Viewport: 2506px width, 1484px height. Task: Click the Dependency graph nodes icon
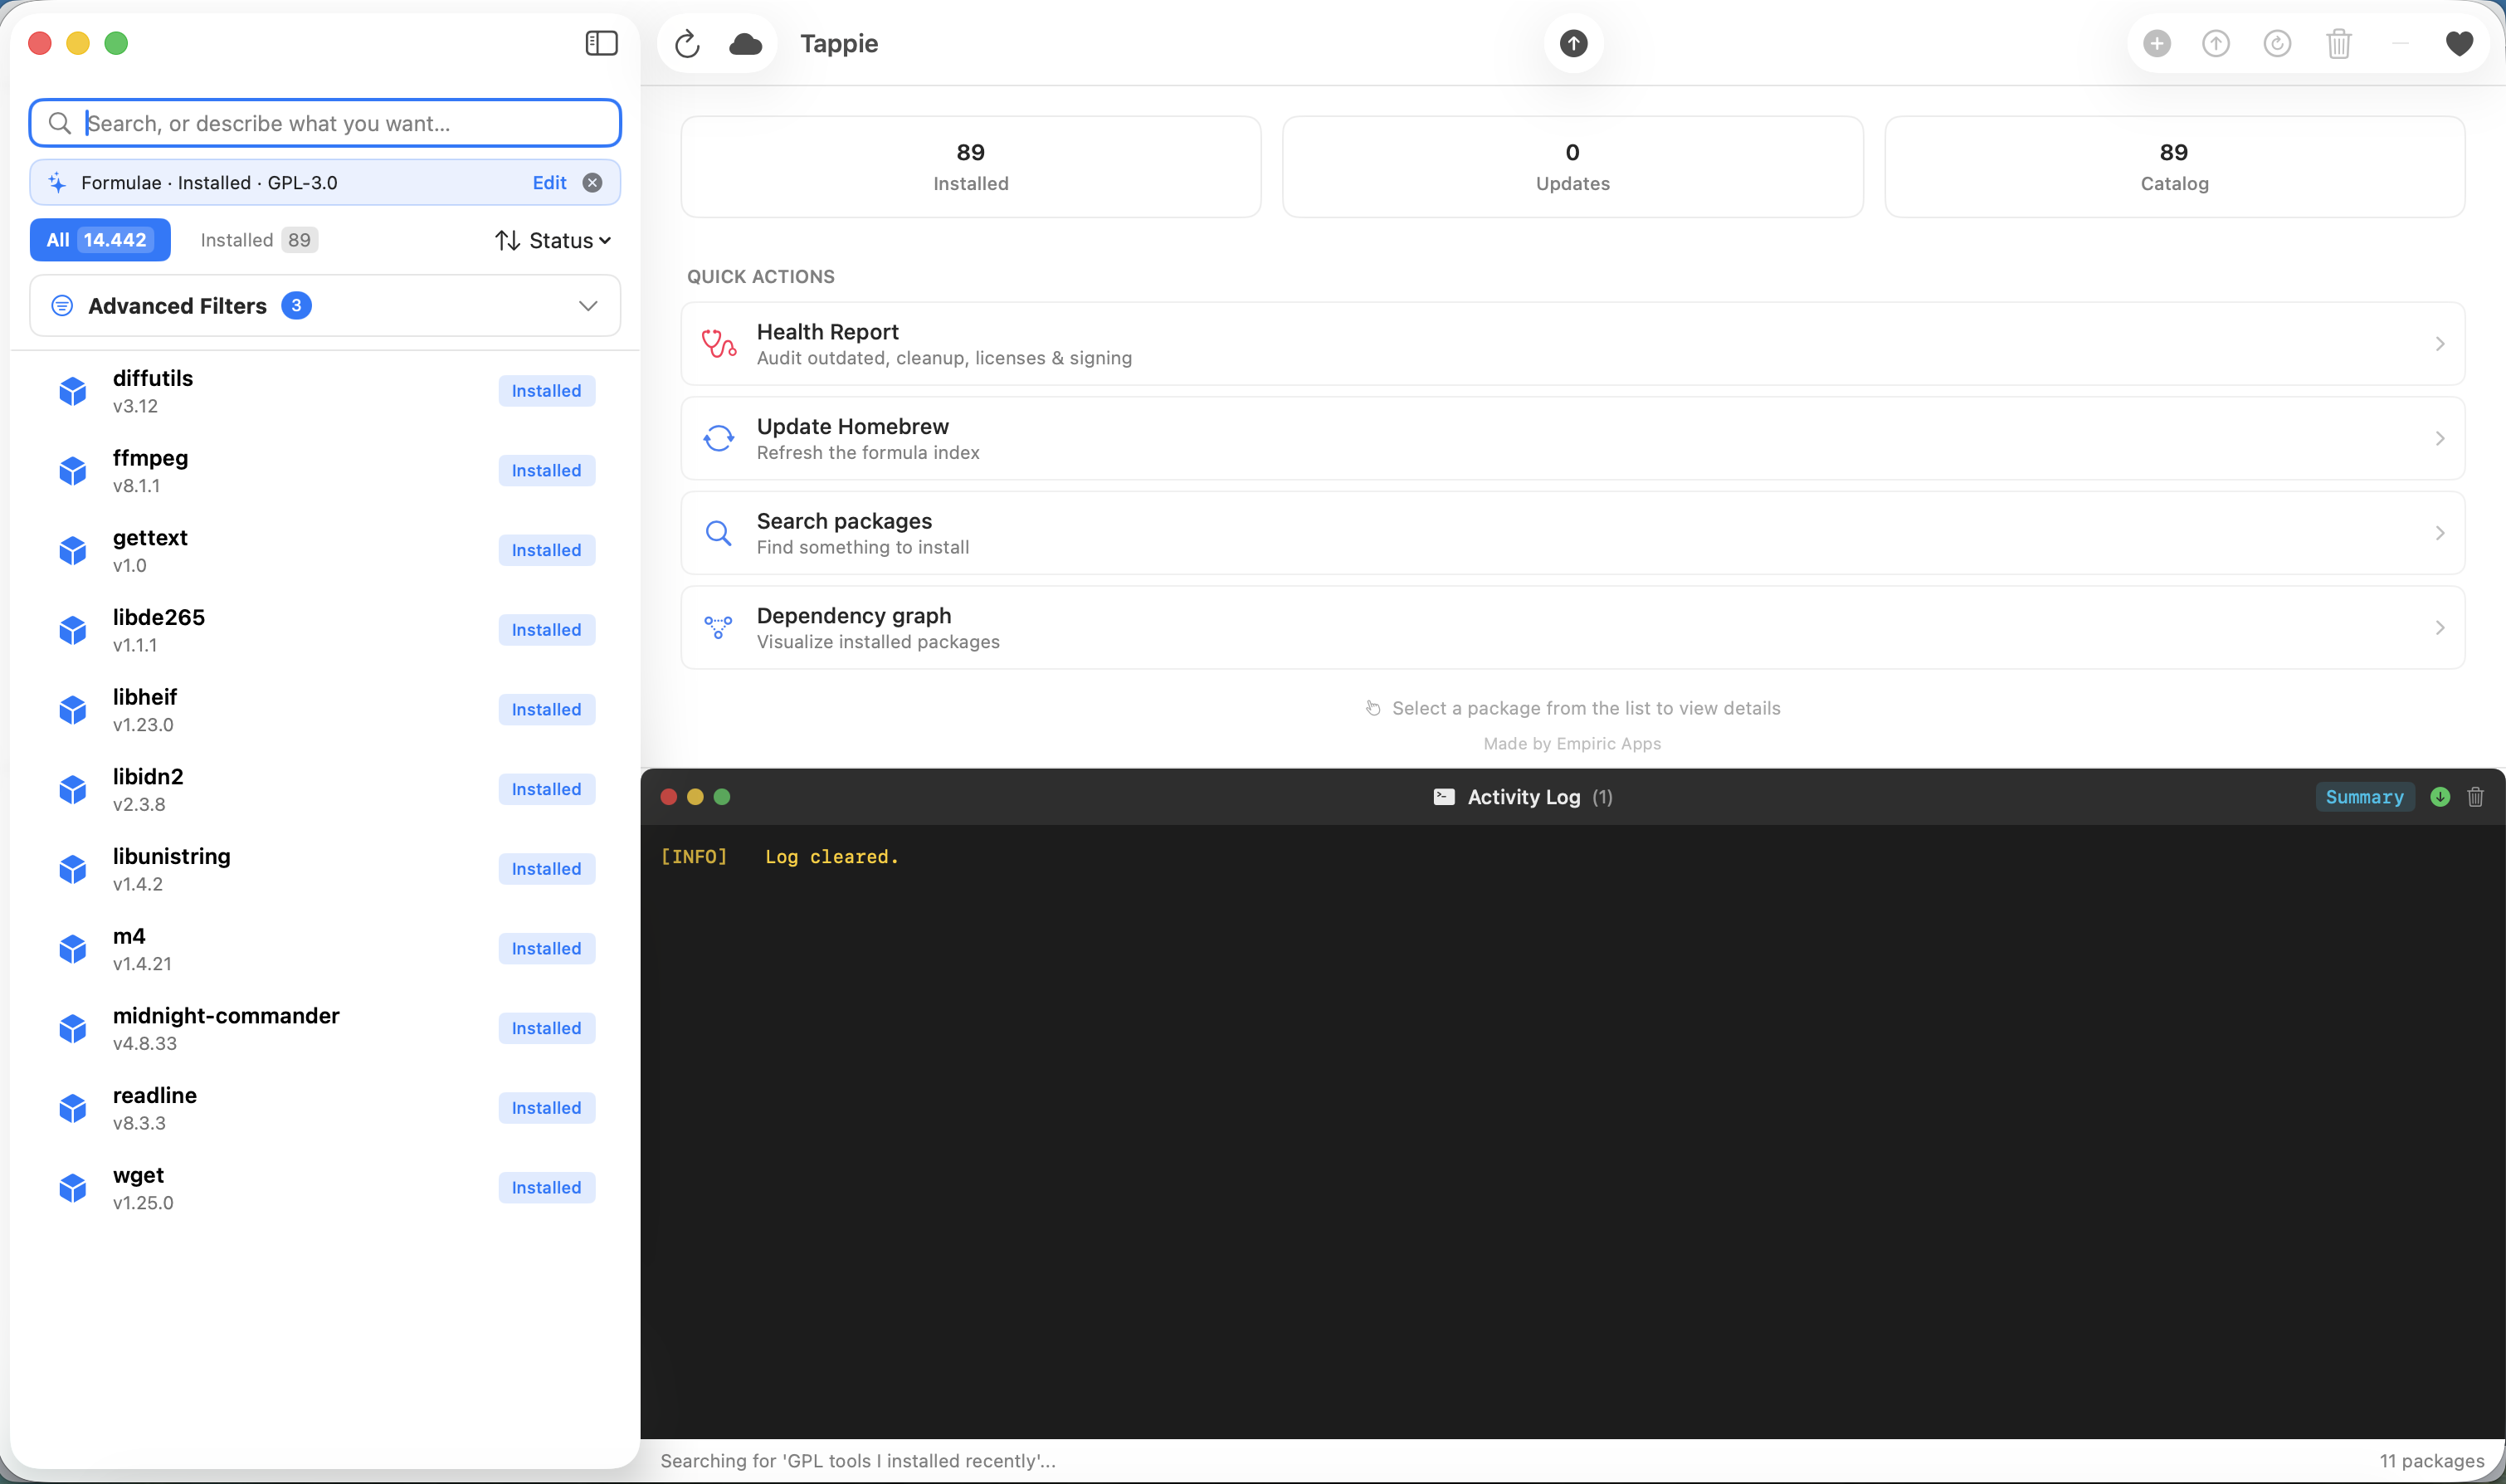point(719,628)
